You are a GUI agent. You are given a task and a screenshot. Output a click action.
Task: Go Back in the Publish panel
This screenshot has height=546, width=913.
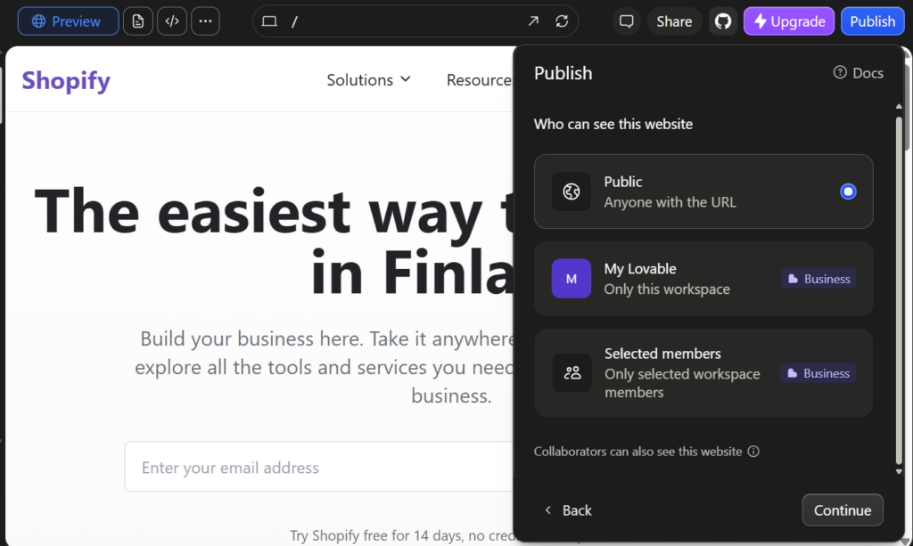click(568, 510)
